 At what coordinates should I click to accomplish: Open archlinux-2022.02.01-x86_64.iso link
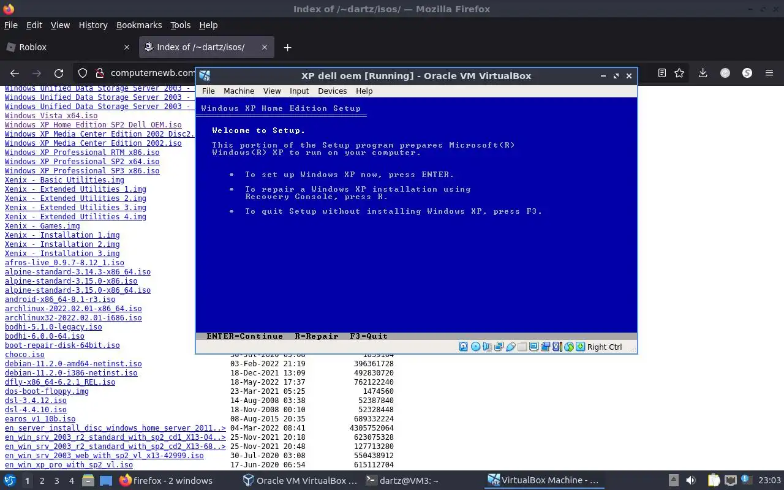[73, 309]
